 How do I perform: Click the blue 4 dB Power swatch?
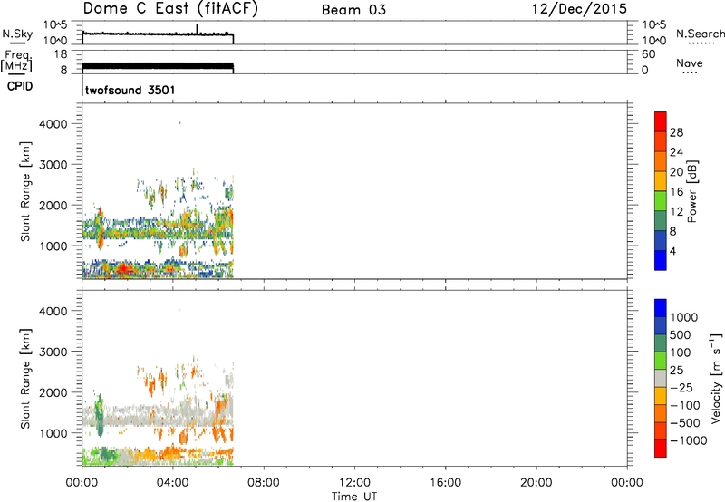coord(661,260)
